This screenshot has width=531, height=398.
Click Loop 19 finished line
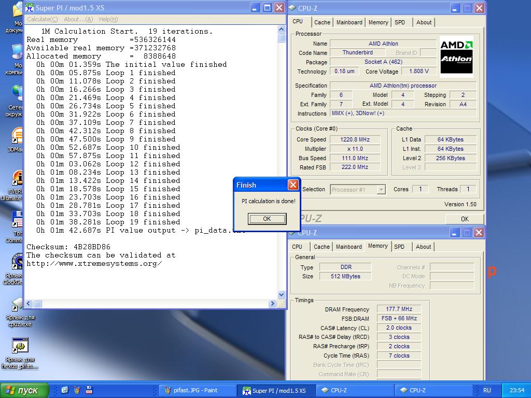pyautogui.click(x=108, y=222)
